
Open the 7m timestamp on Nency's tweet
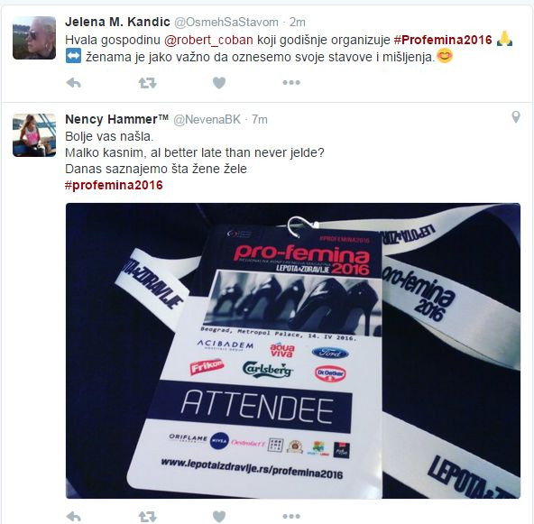[260, 120]
